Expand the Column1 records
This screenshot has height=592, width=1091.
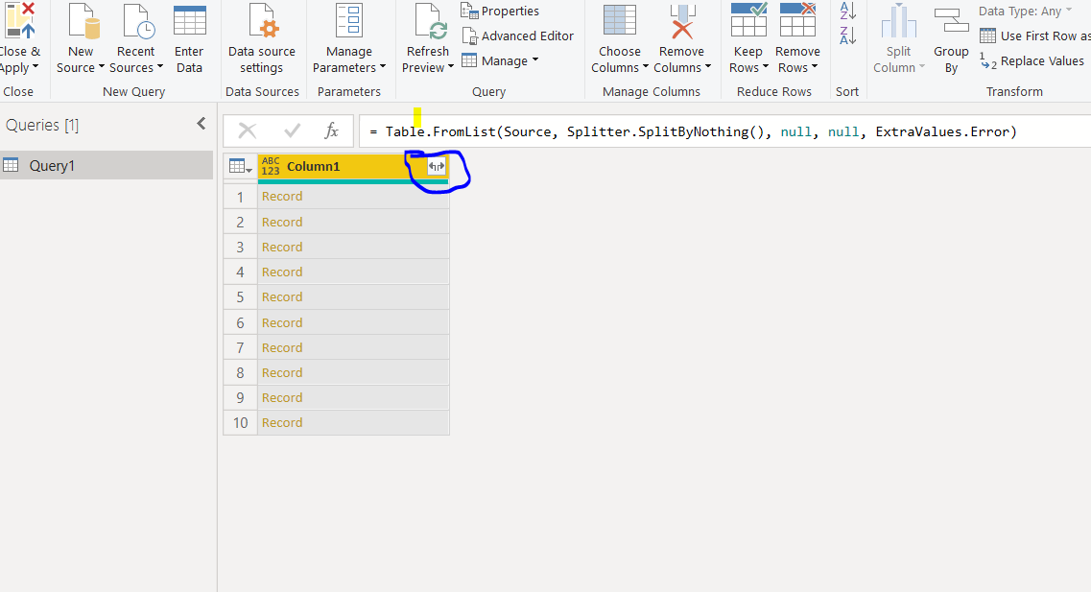(x=437, y=166)
